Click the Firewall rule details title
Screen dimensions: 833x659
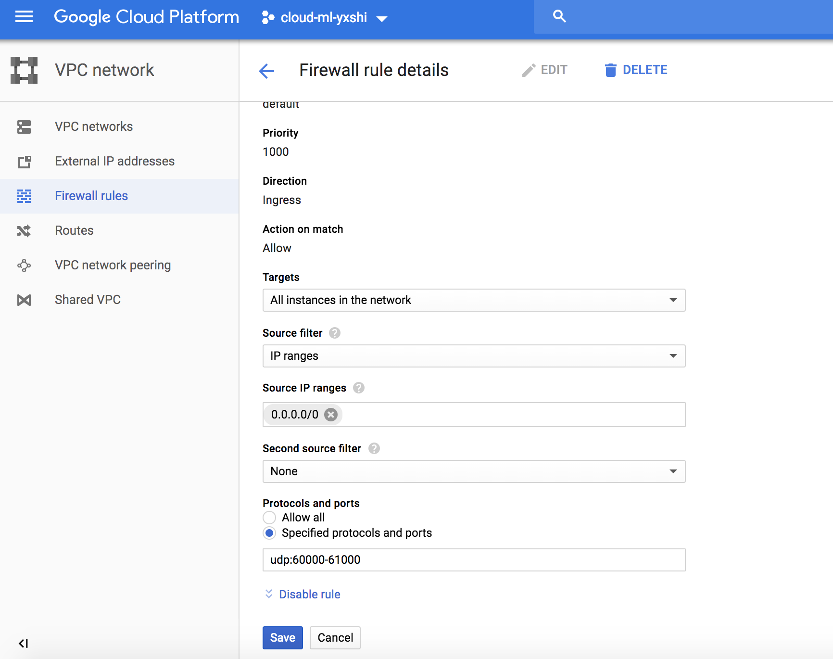click(x=374, y=70)
